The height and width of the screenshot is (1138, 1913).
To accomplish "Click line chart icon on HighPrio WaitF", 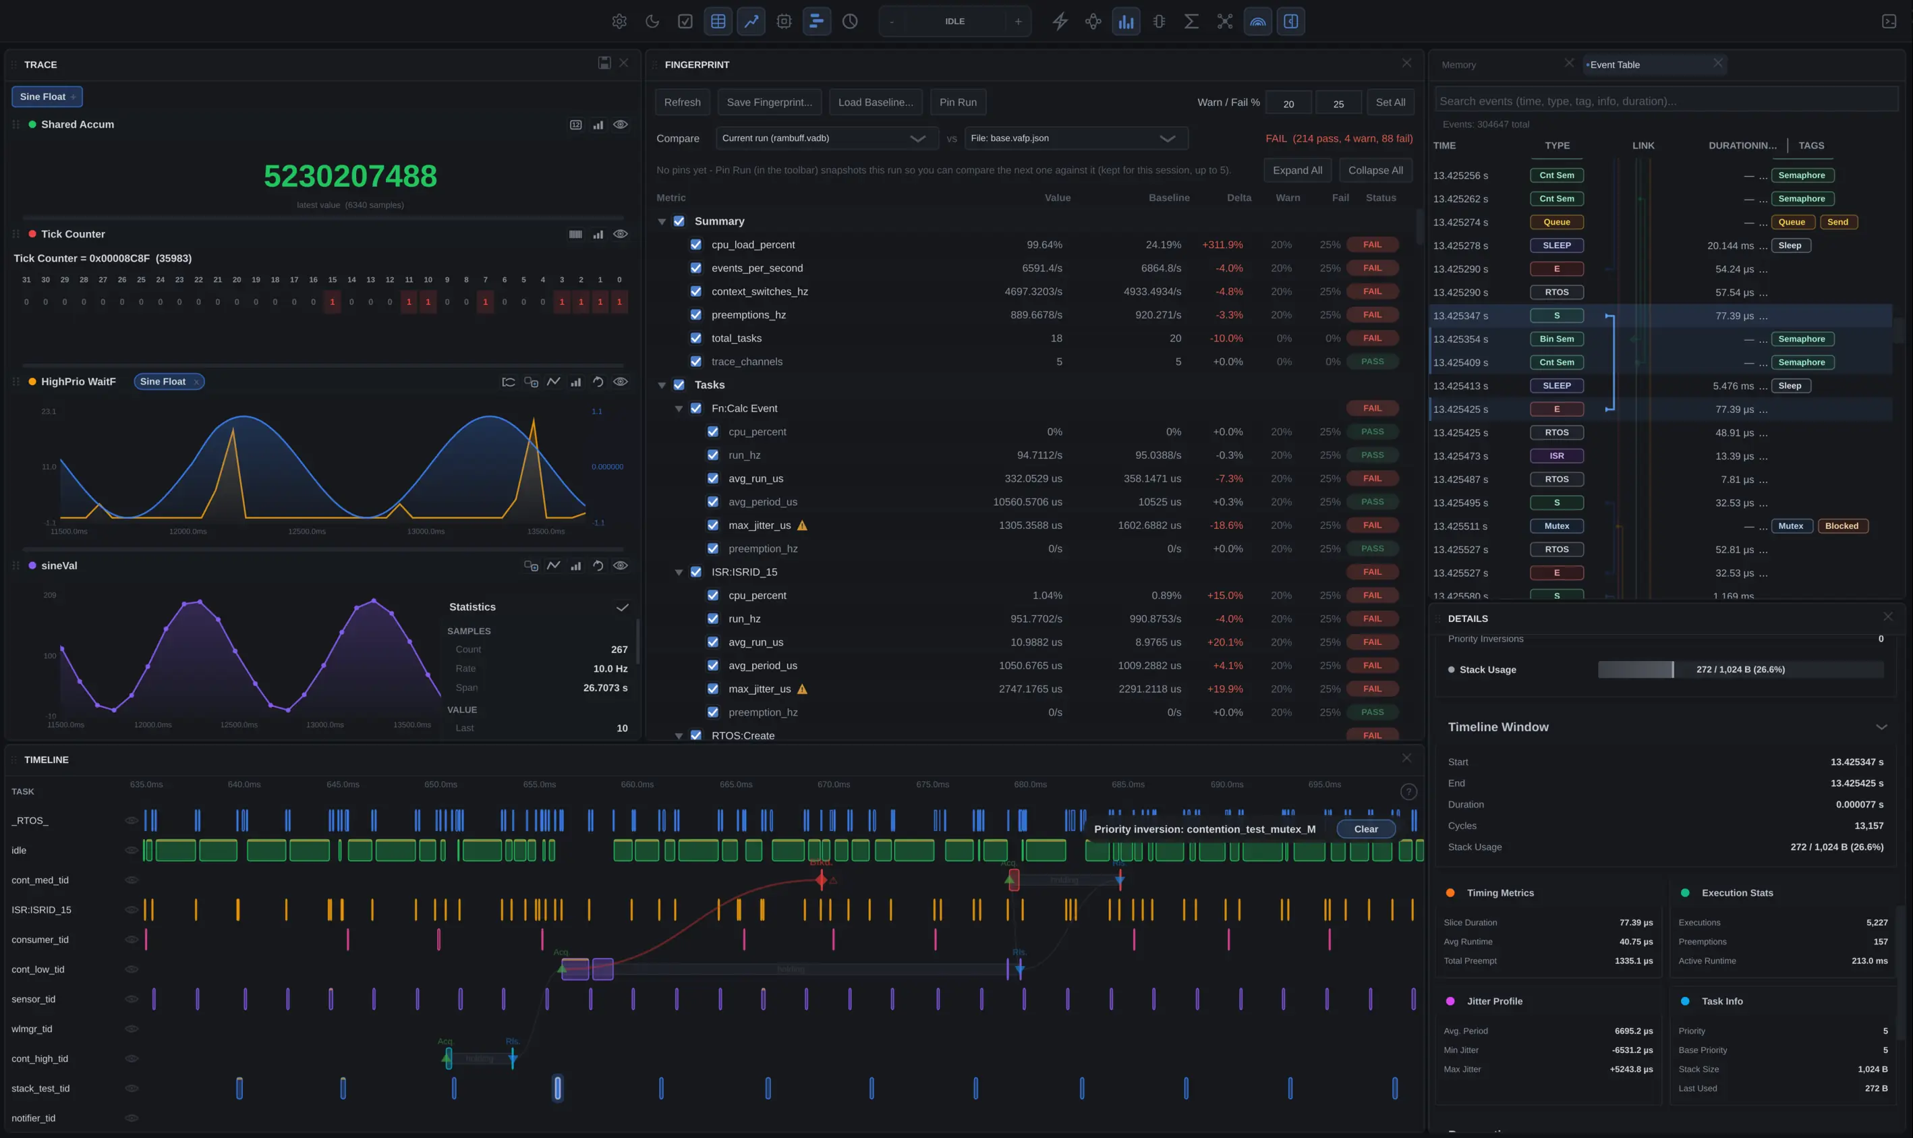I will (554, 381).
